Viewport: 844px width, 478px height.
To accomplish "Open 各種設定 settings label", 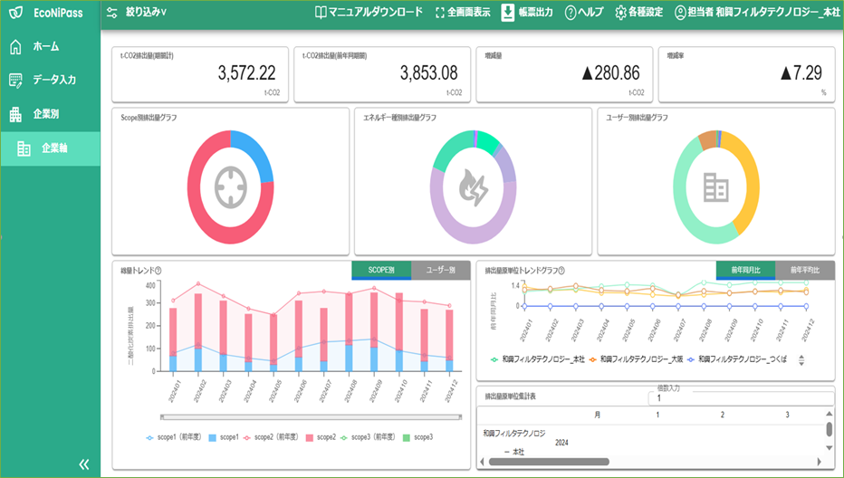I will [646, 12].
